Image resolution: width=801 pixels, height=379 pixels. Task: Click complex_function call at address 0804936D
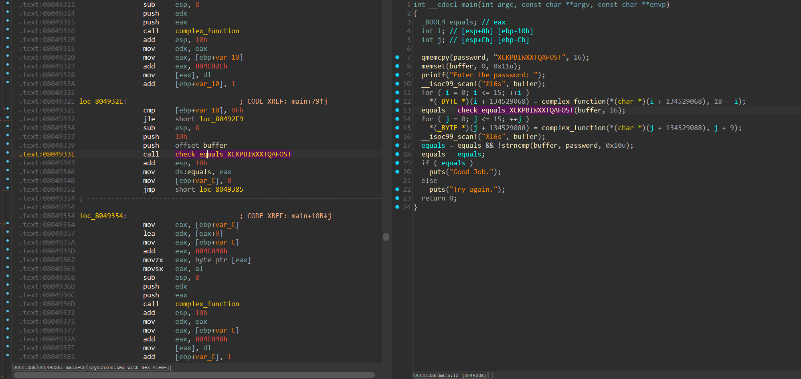(x=207, y=304)
